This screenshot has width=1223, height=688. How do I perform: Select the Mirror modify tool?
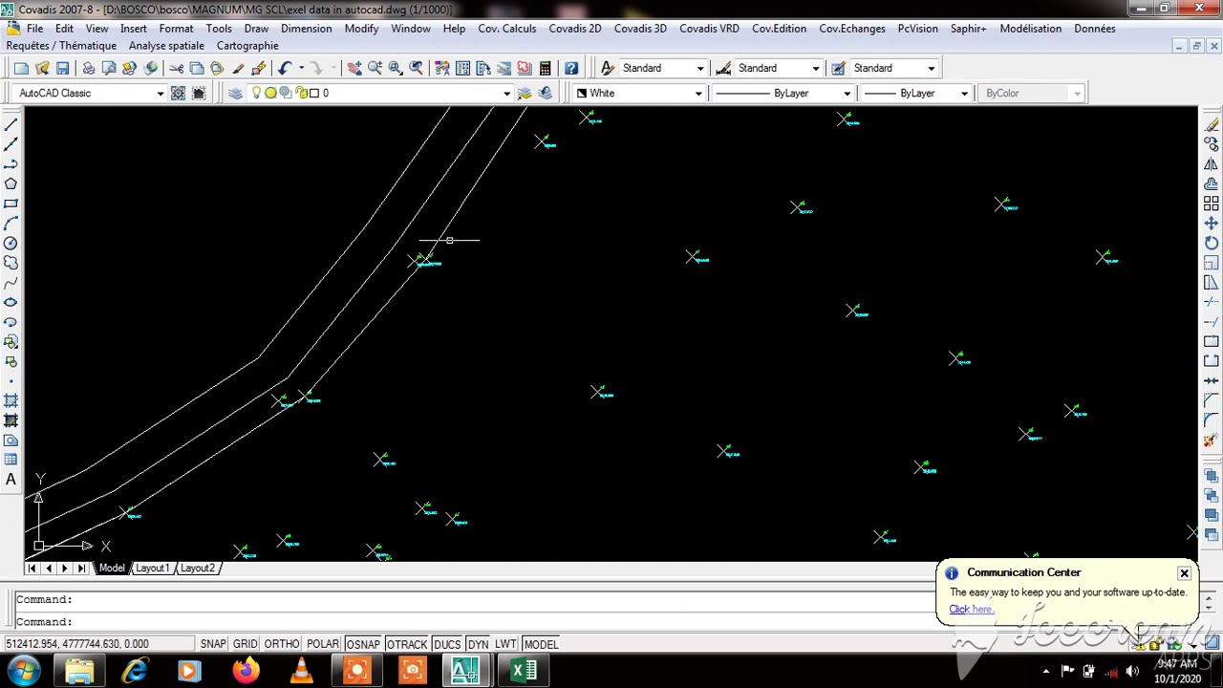click(1212, 164)
